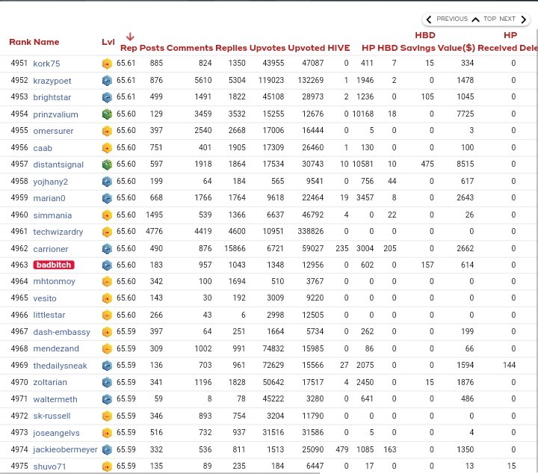This screenshot has width=538, height=474.
Task: Sort table by HIVE column header
Action: point(338,48)
